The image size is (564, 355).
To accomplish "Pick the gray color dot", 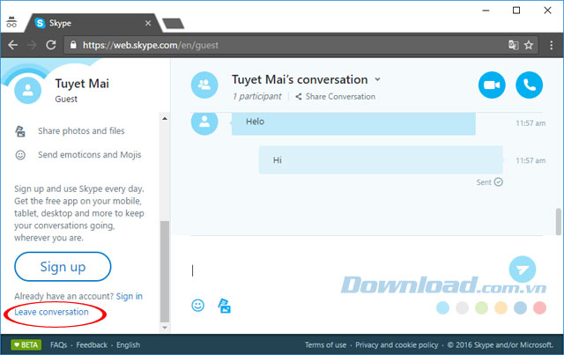I will [x=462, y=308].
